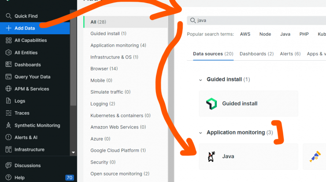Open Synthetic Monitoring label
Image resolution: width=326 pixels, height=182 pixels.
click(37, 125)
